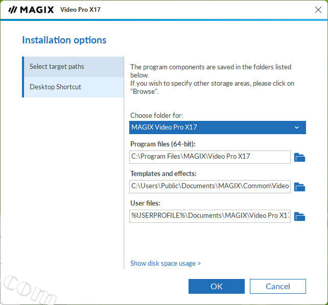Switch to the Desktop Shortcut tab

(73, 87)
